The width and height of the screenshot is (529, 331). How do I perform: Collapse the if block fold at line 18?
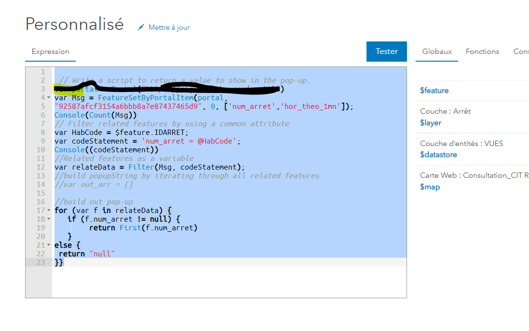coord(49,219)
